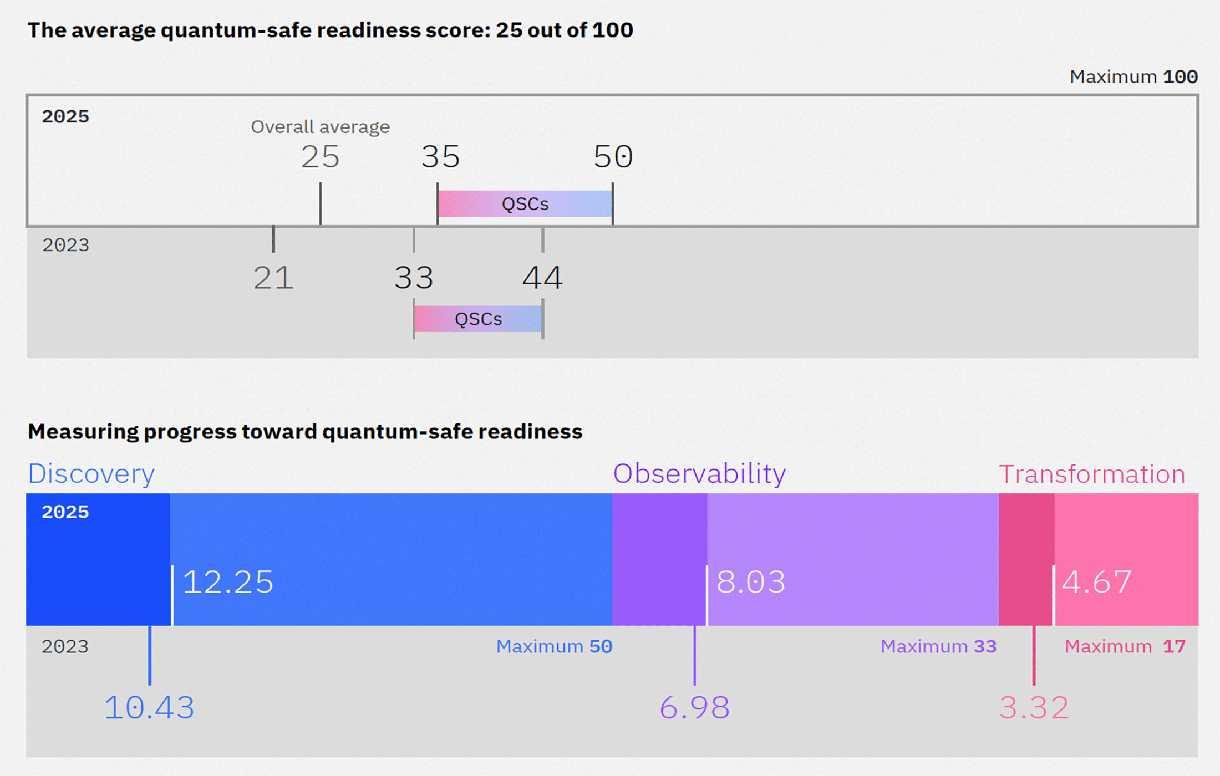Select the Observability category label
This screenshot has height=776, width=1220.
click(699, 474)
